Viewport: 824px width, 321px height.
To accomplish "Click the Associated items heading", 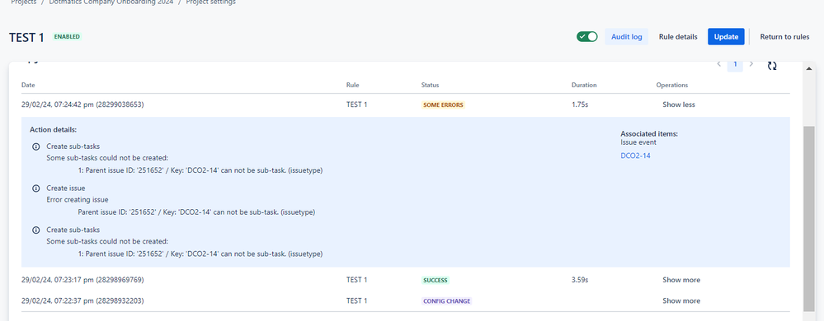I will click(649, 133).
